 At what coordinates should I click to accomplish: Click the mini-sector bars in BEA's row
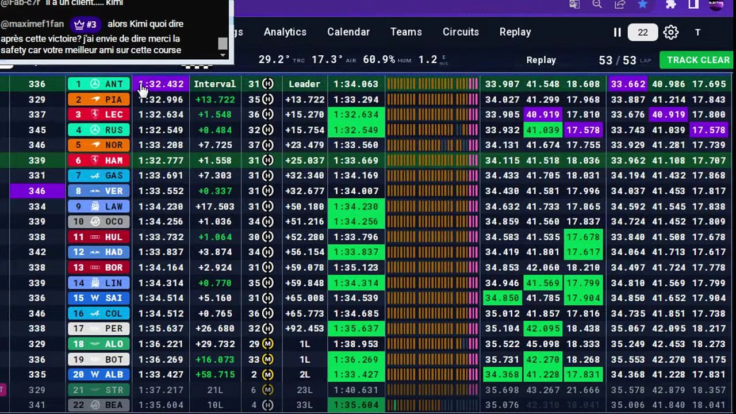point(432,405)
